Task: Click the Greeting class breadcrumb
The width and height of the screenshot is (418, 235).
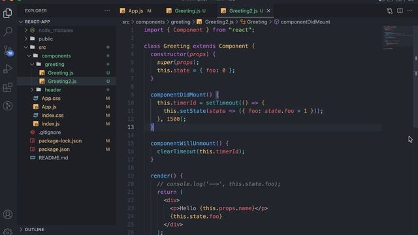Action: (x=257, y=22)
